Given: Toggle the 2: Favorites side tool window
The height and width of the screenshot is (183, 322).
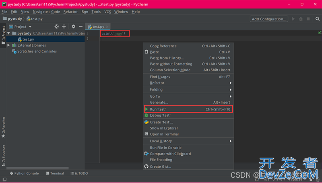Looking at the screenshot, I should pyautogui.click(x=3, y=127).
